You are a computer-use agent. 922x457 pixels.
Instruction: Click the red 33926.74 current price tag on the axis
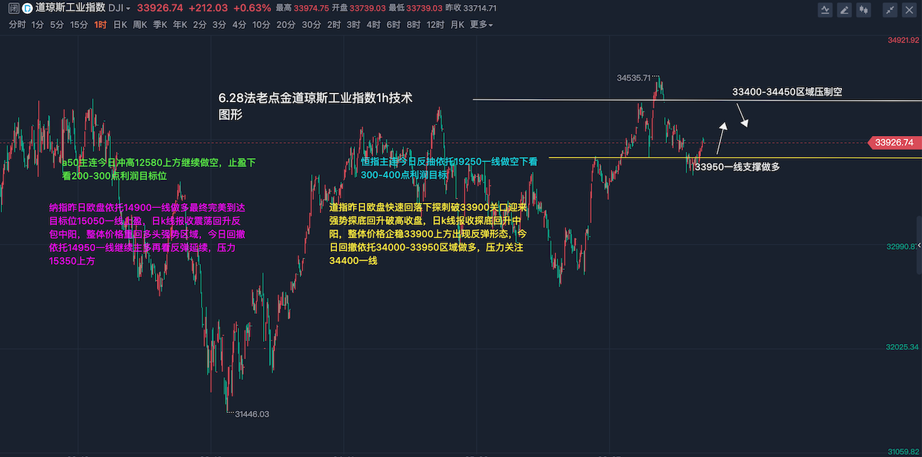[893, 142]
